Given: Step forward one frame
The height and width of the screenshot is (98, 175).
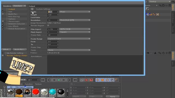Looking at the screenshot, I should tap(64, 80).
